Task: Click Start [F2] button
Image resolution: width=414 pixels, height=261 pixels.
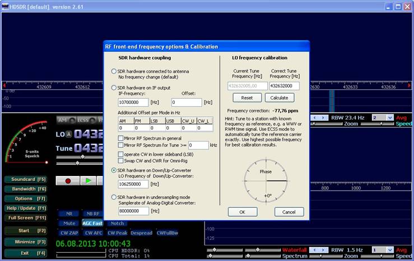Action: tap(26, 231)
